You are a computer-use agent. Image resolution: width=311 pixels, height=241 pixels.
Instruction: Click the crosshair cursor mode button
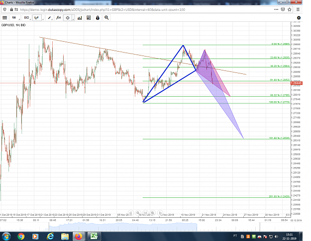[x=68, y=18]
